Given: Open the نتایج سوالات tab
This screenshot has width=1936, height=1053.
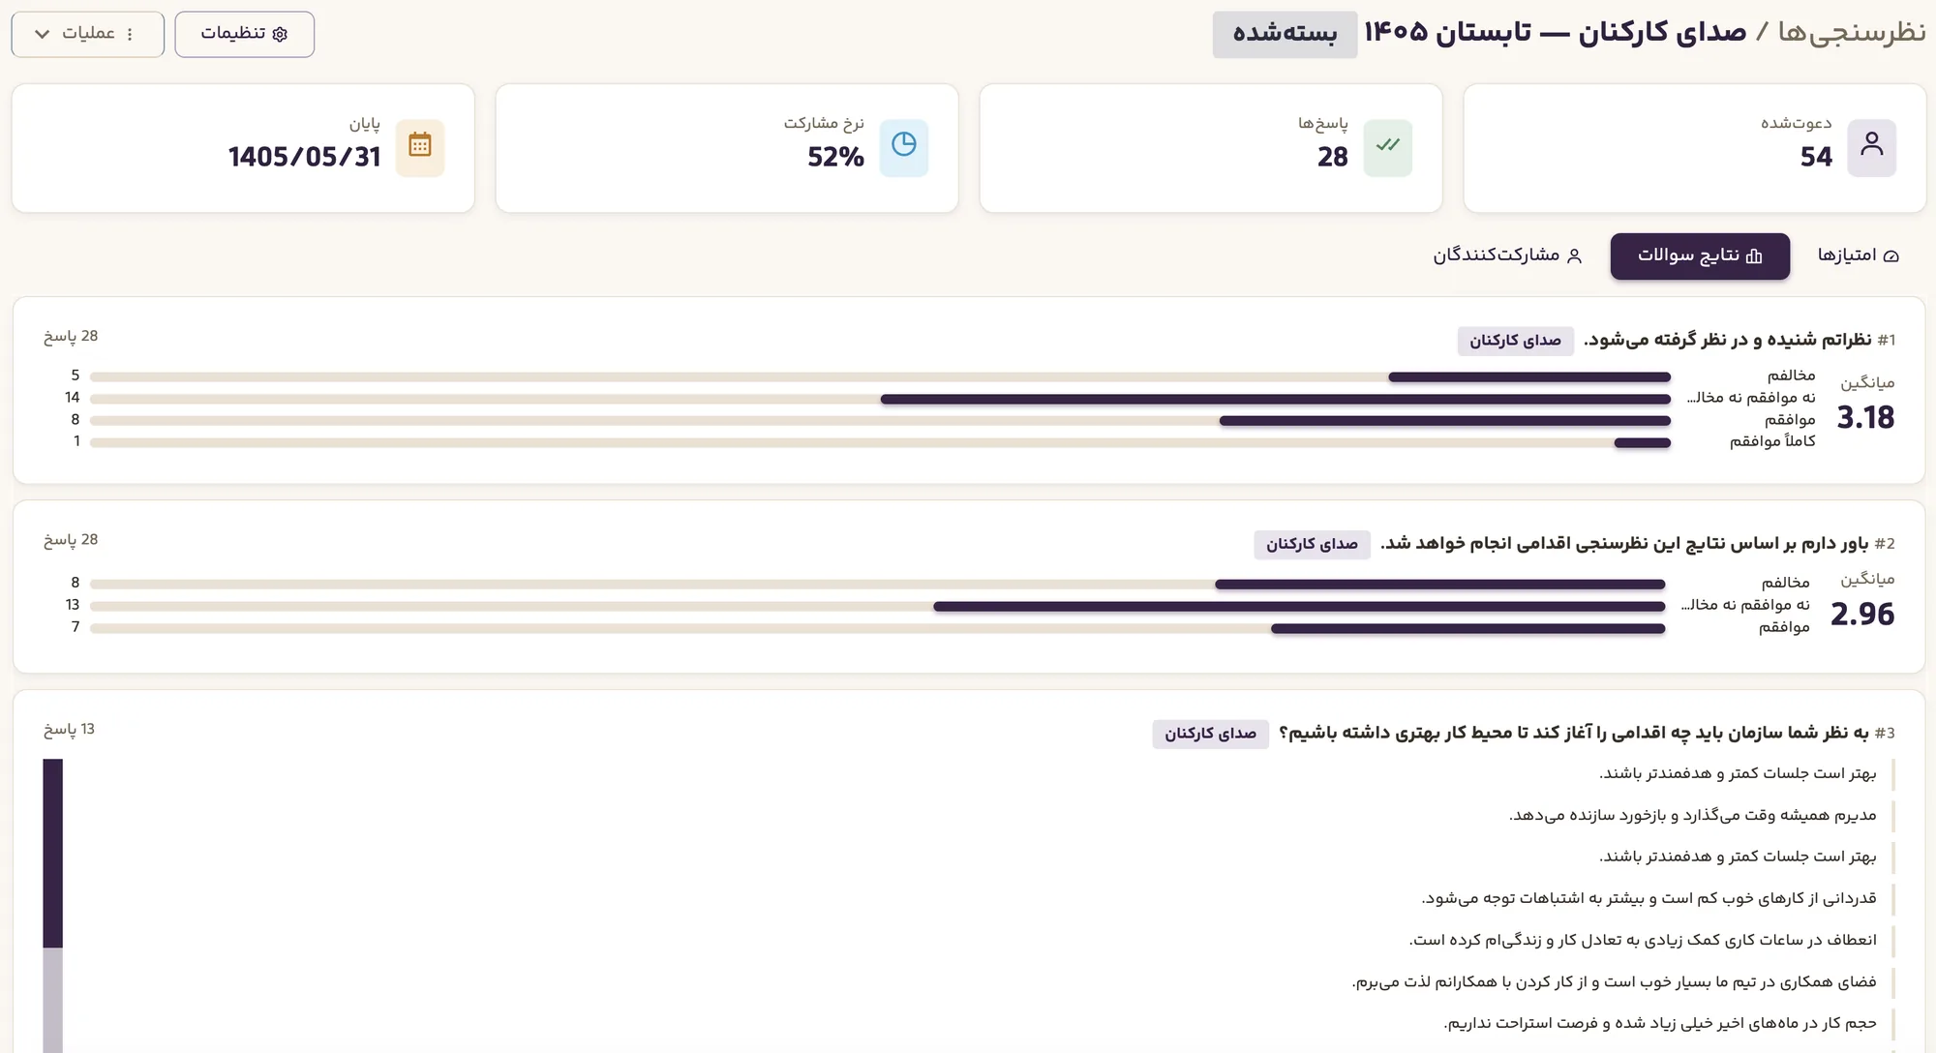Looking at the screenshot, I should click(1700, 256).
